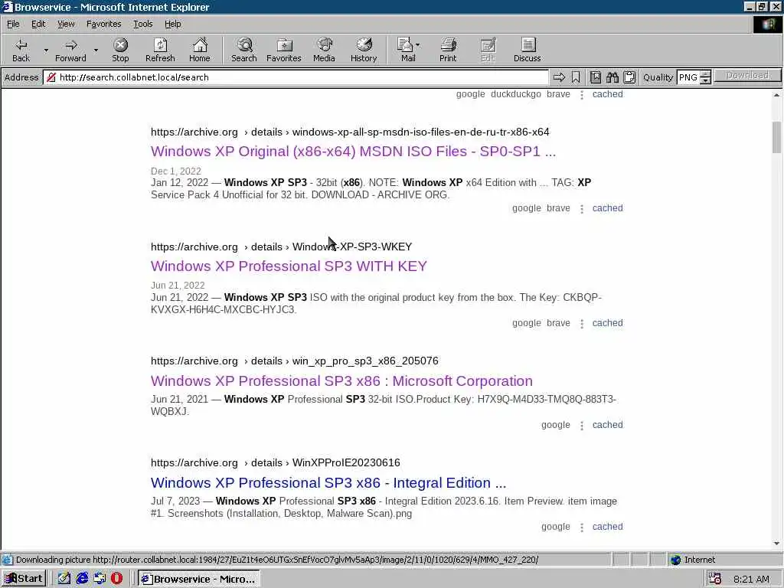Click the binoculars find icon
This screenshot has width=784, height=588.
pos(612,77)
